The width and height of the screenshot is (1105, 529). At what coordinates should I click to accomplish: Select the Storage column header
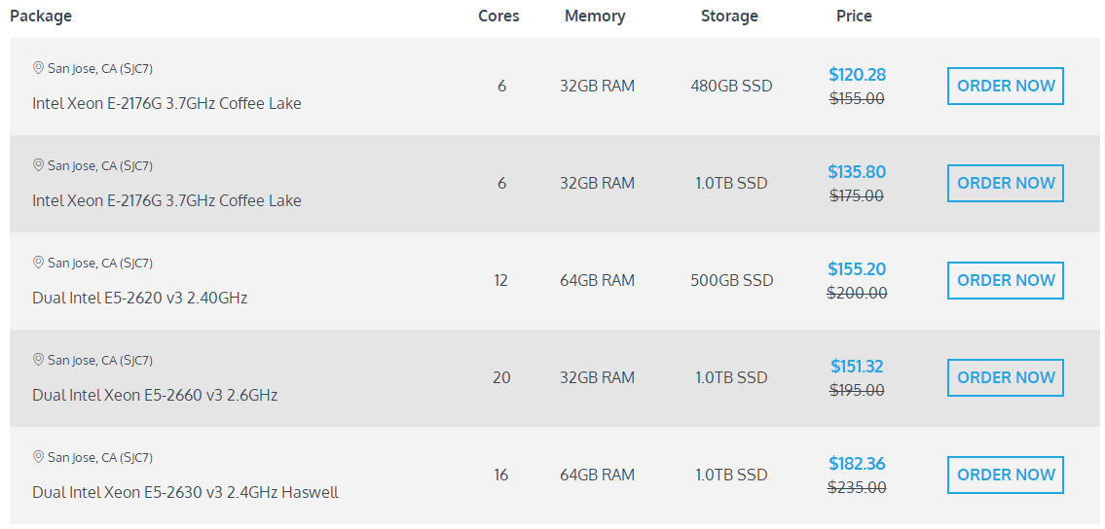tap(729, 16)
